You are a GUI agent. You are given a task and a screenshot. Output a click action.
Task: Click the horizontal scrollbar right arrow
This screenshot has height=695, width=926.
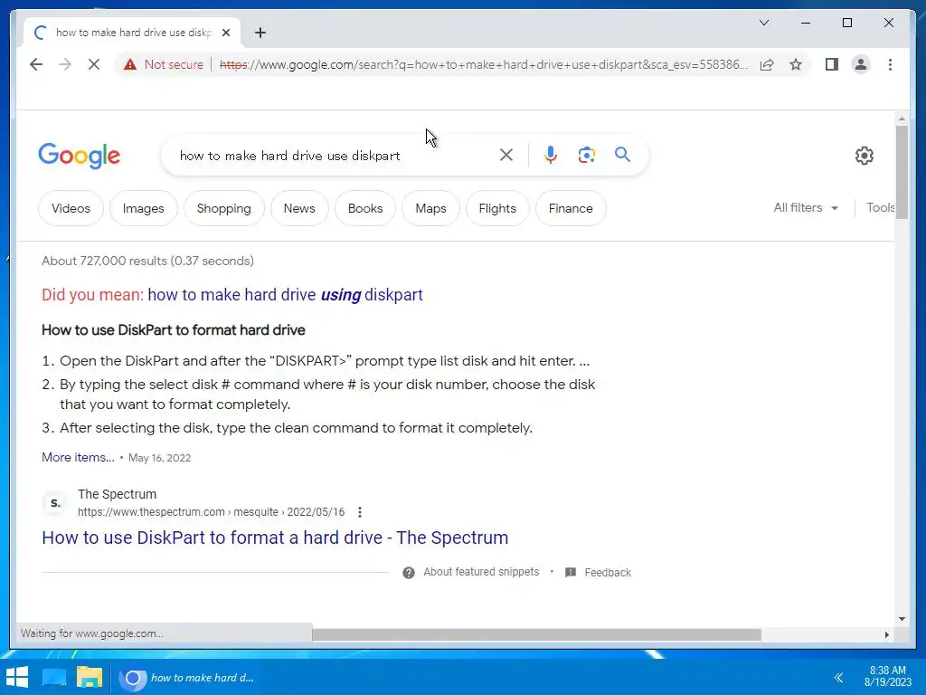point(886,634)
